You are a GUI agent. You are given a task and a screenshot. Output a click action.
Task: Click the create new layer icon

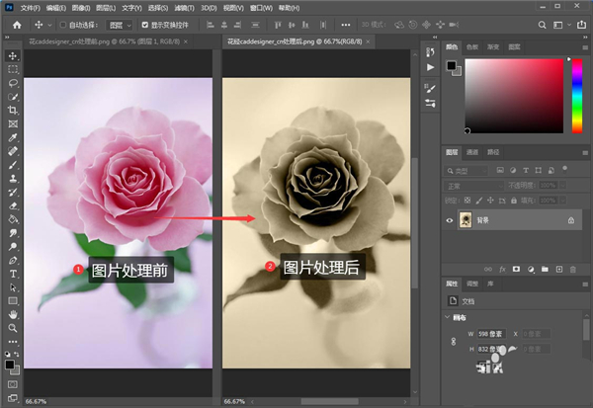(558, 269)
